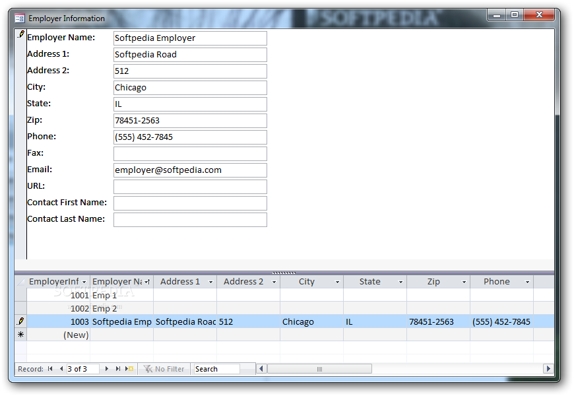The height and width of the screenshot is (396, 574).
Task: Click the '(New)' row cell
Action: [x=58, y=335]
